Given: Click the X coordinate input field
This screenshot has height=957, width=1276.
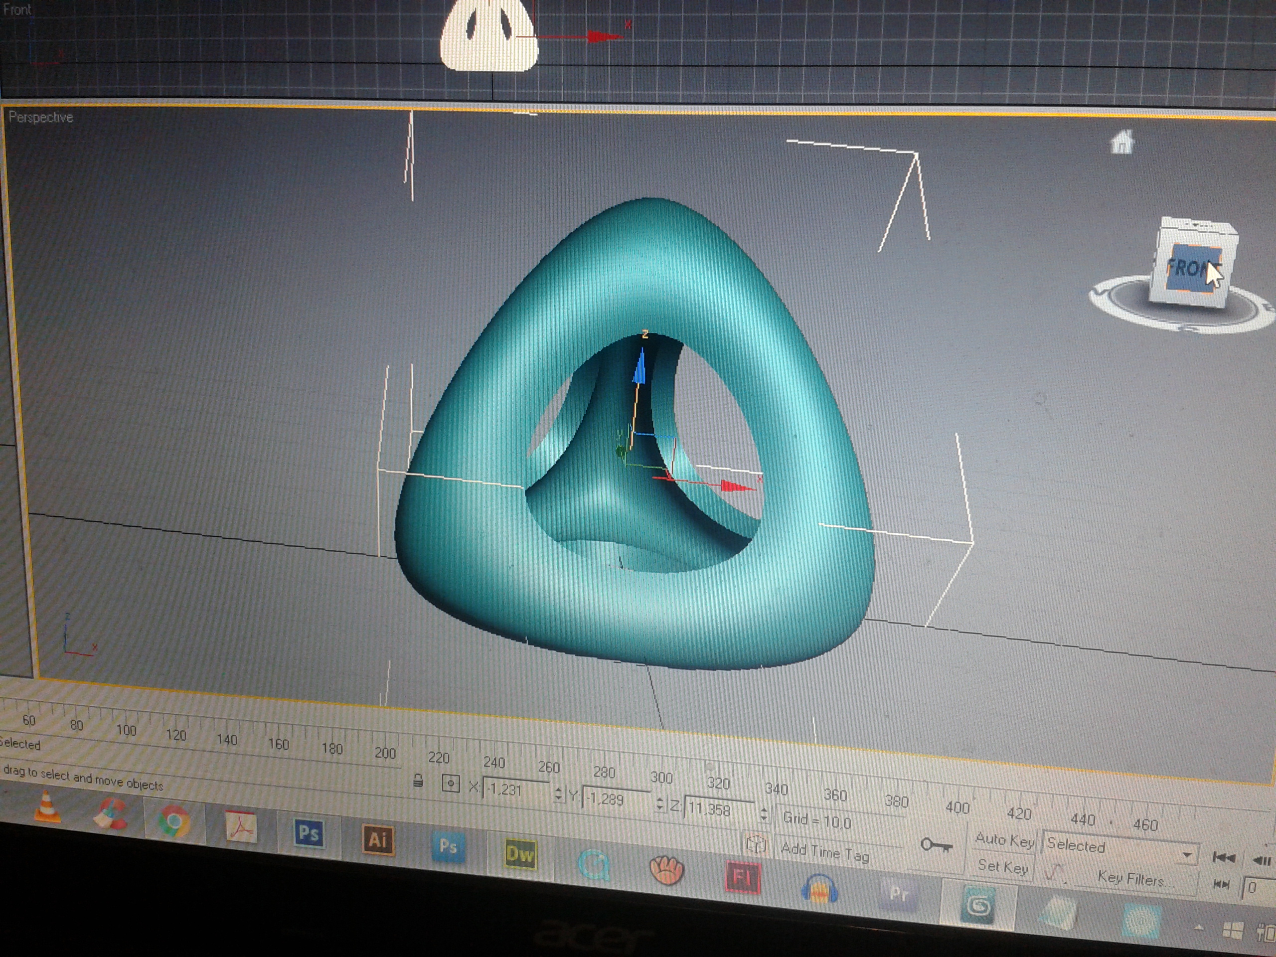Looking at the screenshot, I should click(x=514, y=789).
